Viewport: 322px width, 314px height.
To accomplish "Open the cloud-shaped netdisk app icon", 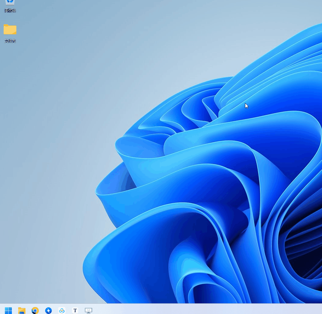I will click(x=62, y=310).
